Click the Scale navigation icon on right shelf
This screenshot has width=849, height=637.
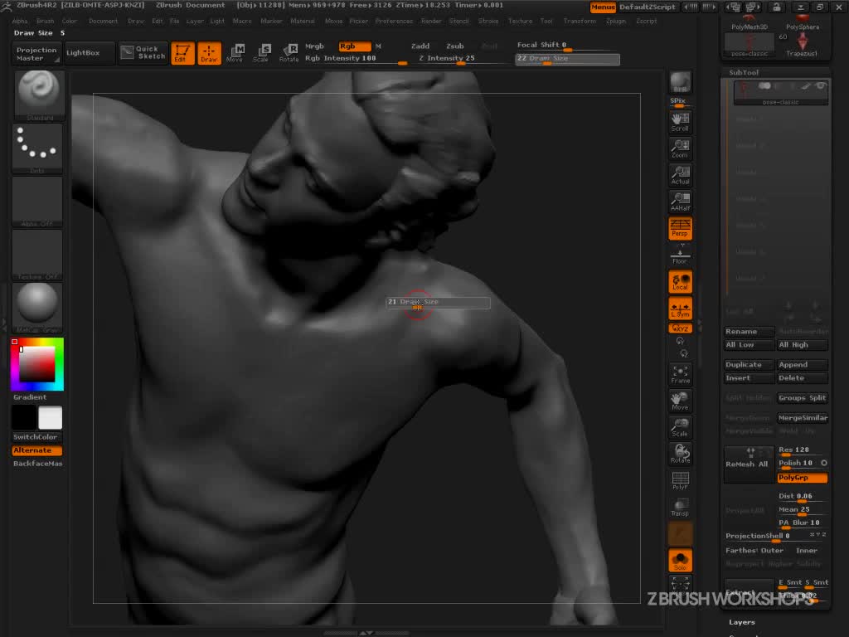680,427
